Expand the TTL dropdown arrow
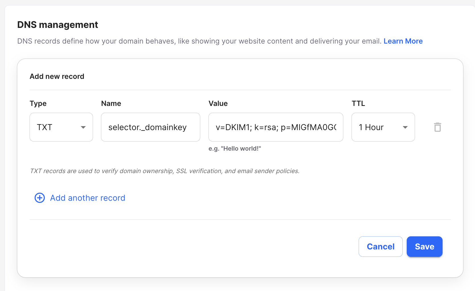The width and height of the screenshot is (475, 291). (x=405, y=127)
